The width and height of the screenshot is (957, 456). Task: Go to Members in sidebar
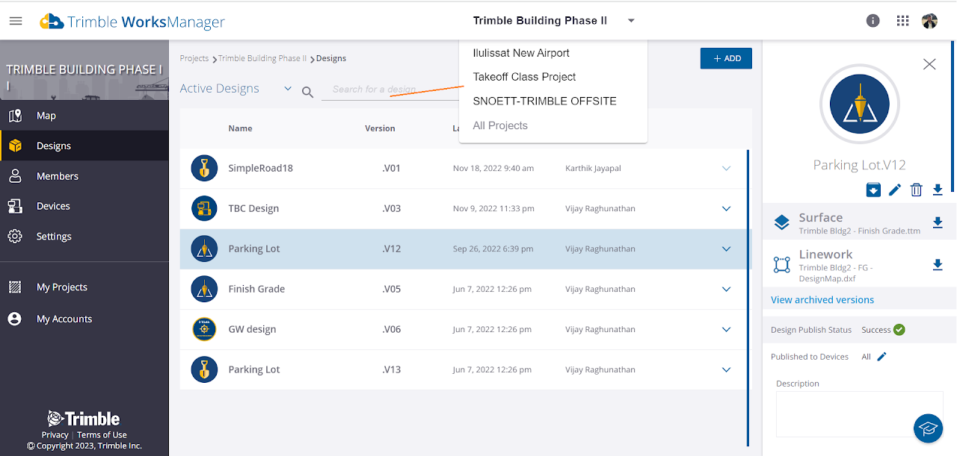pos(57,176)
